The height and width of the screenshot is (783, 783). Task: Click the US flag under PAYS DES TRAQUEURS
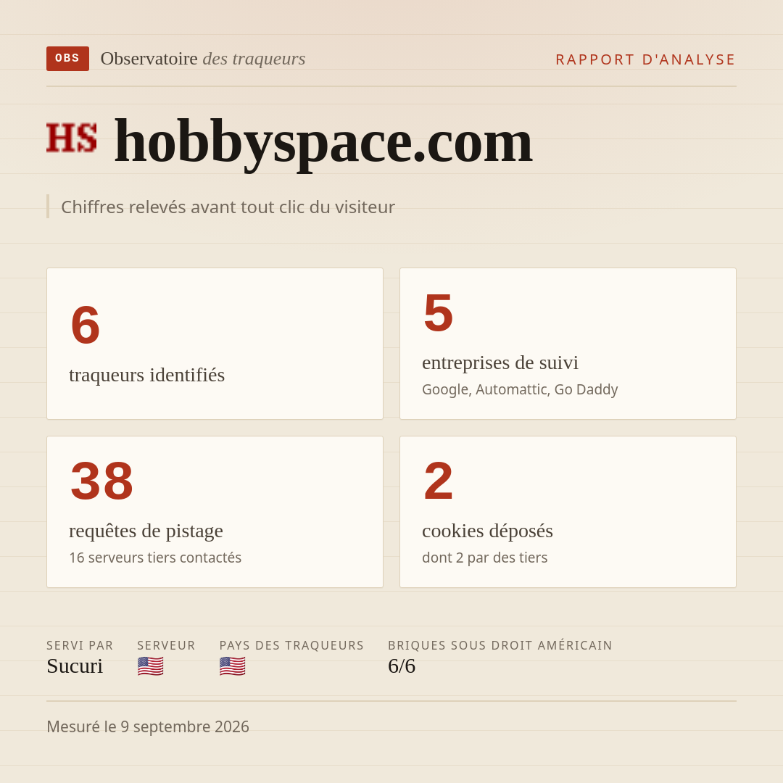[232, 666]
